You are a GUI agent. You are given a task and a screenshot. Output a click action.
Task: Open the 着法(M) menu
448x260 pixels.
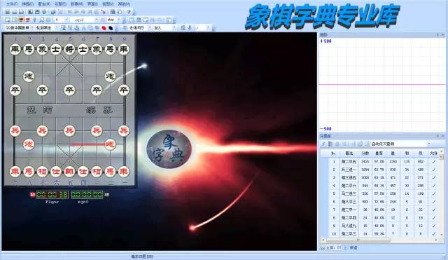coord(44,4)
